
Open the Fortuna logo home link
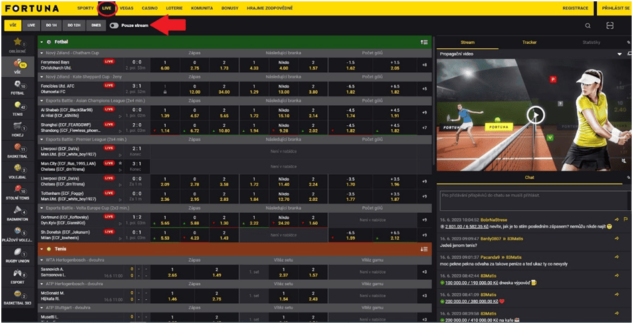[x=33, y=8]
